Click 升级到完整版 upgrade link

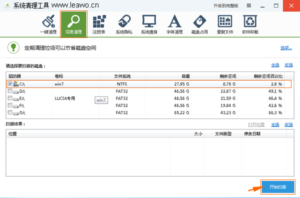[226, 5]
